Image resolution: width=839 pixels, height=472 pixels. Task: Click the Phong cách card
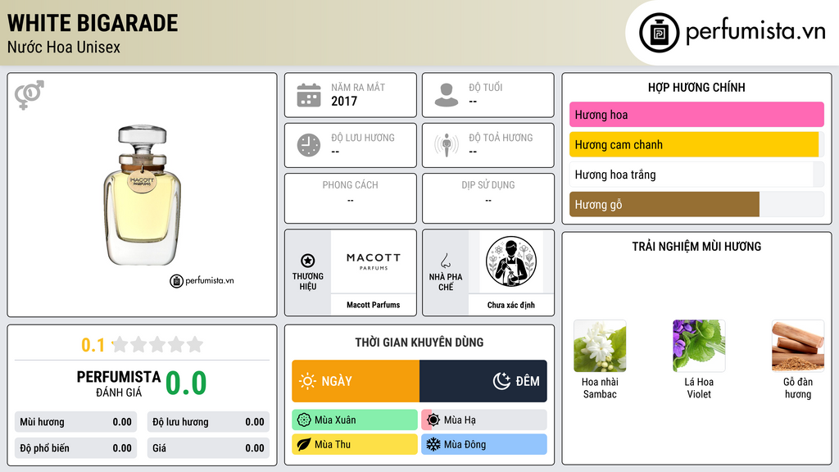[x=351, y=198]
